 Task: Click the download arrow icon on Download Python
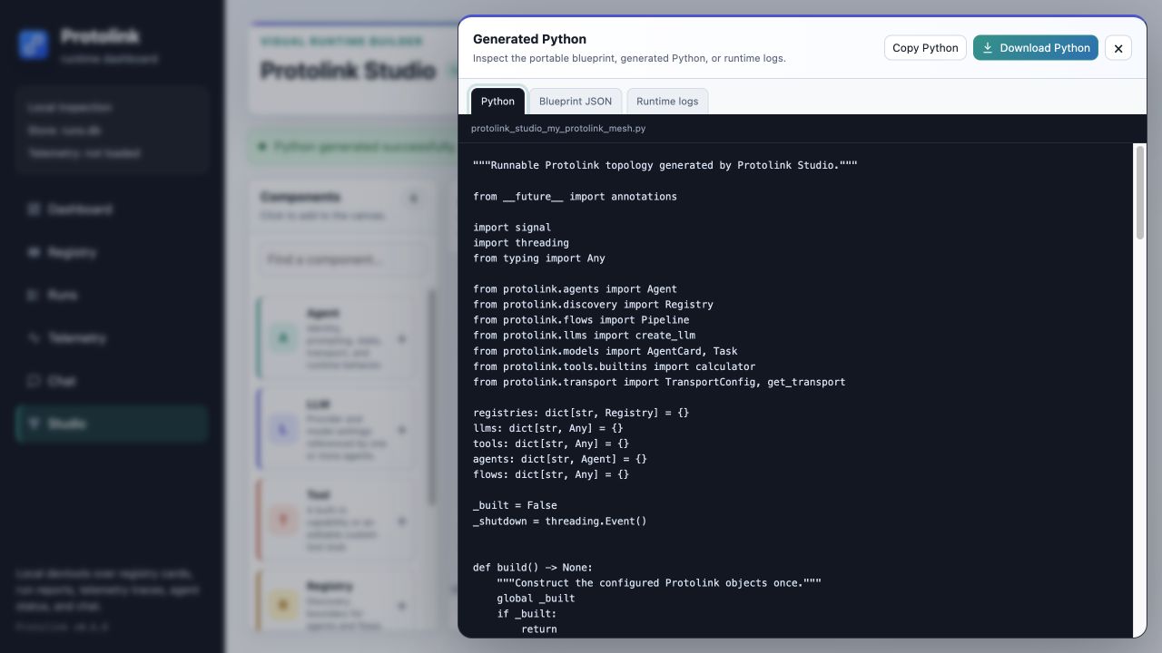[x=988, y=48]
